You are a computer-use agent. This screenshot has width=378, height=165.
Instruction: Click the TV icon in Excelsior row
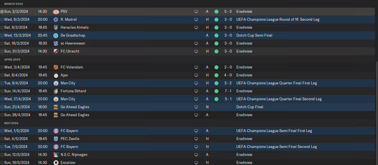(x=196, y=163)
